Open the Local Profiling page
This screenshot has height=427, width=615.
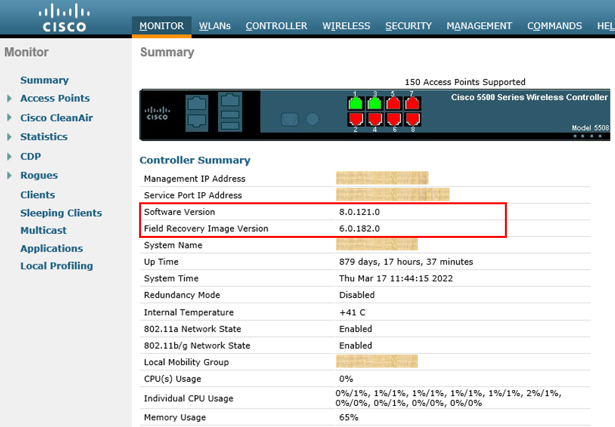point(57,266)
